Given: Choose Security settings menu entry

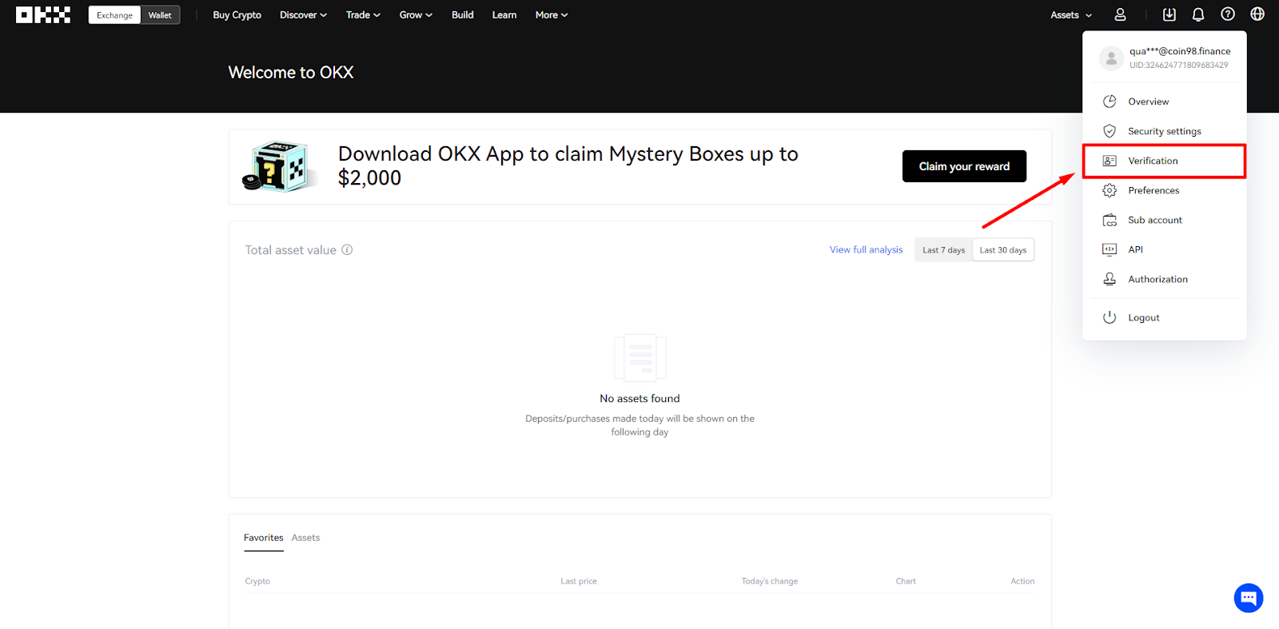Looking at the screenshot, I should (1164, 131).
